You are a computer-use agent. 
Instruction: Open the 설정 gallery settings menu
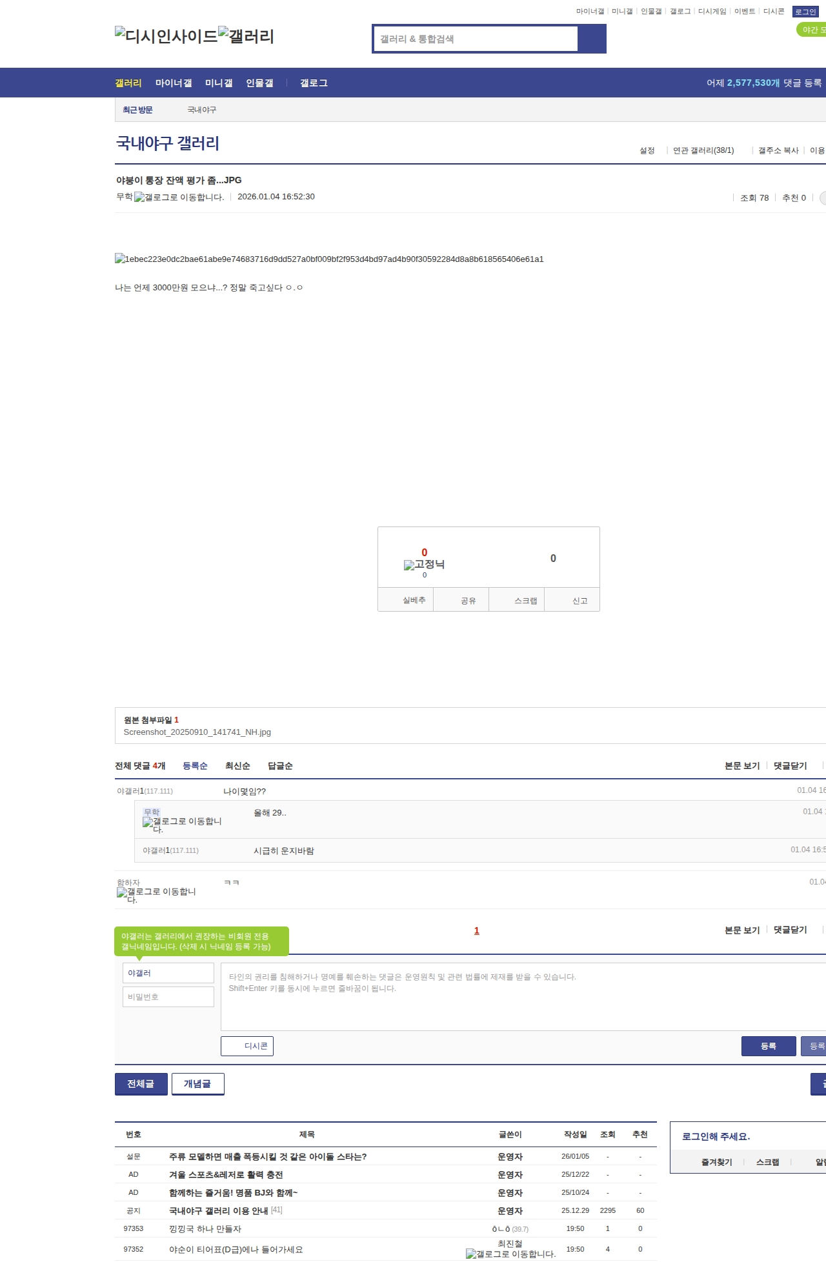pyautogui.click(x=647, y=150)
